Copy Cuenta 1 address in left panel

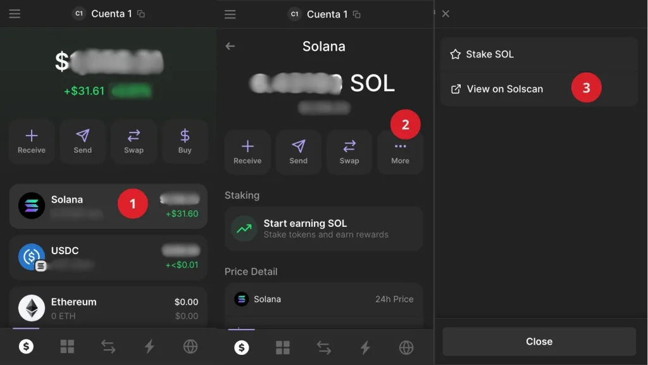tap(141, 14)
